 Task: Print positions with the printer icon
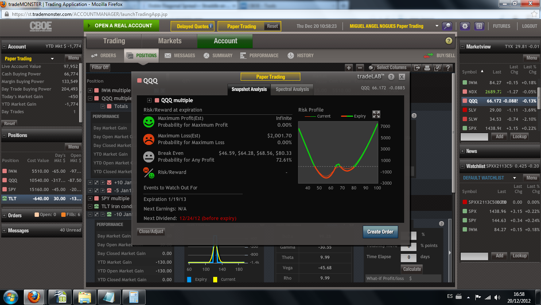(x=427, y=68)
